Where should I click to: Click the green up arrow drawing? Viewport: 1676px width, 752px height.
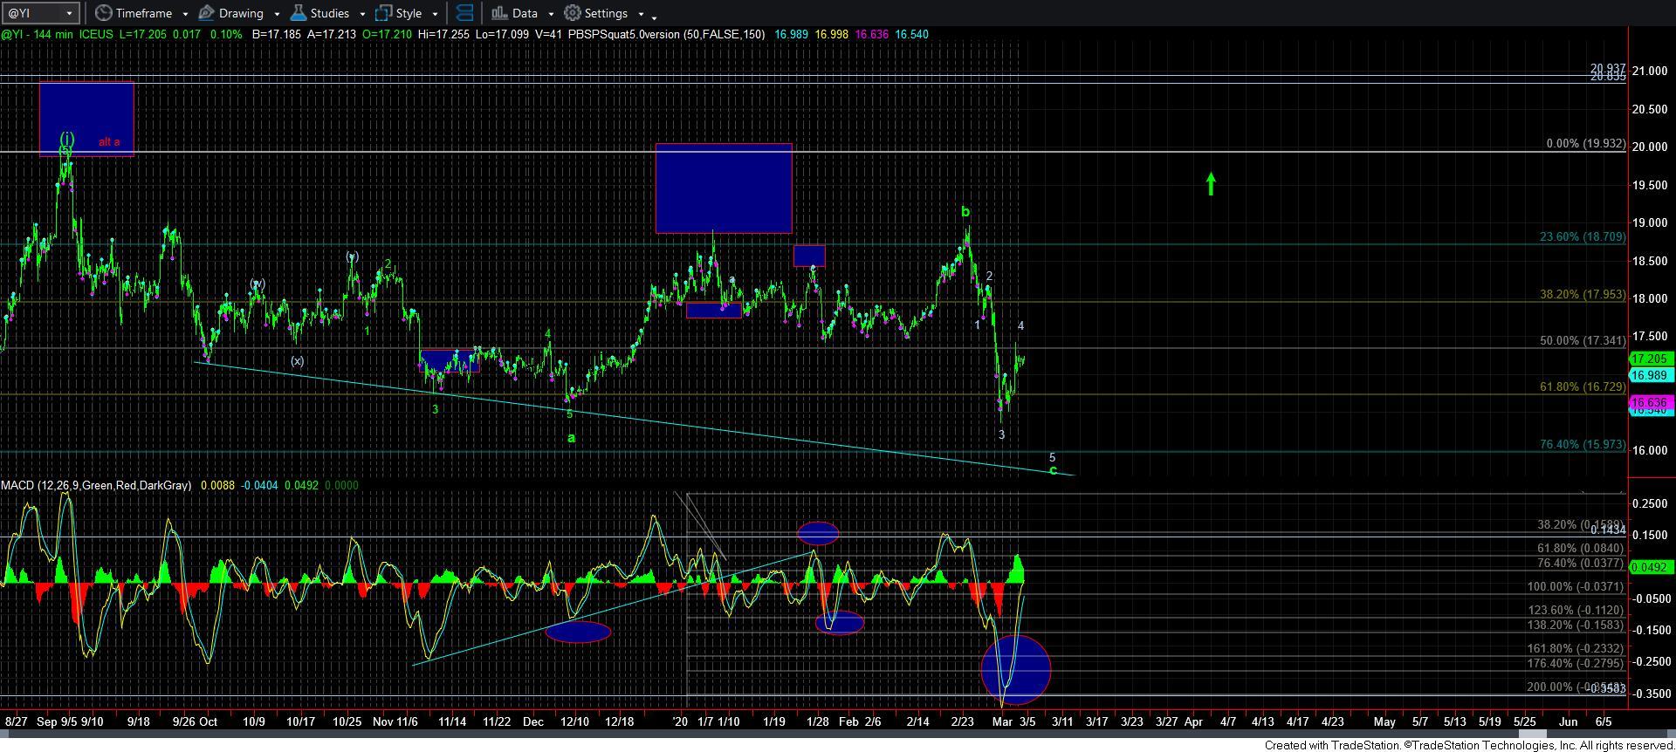tap(1211, 183)
